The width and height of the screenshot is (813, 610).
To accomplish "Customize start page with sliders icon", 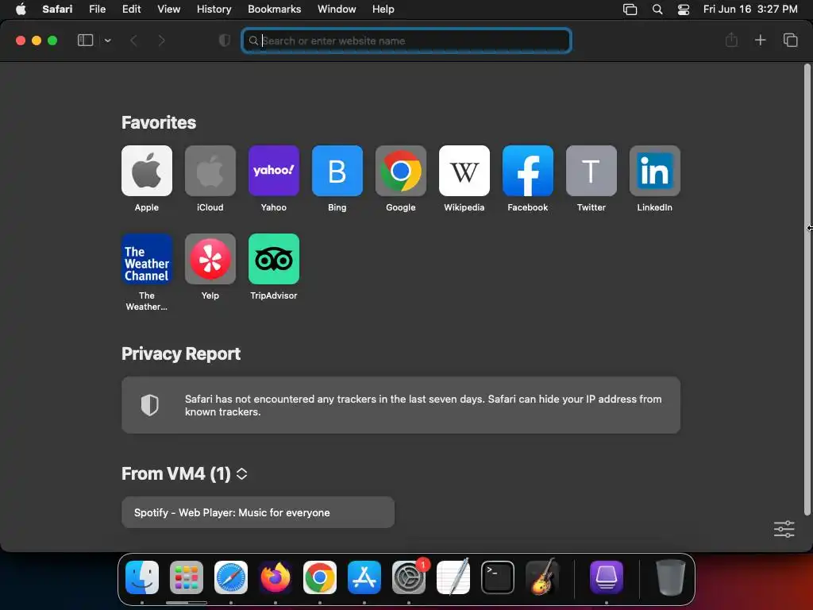I will 784,529.
